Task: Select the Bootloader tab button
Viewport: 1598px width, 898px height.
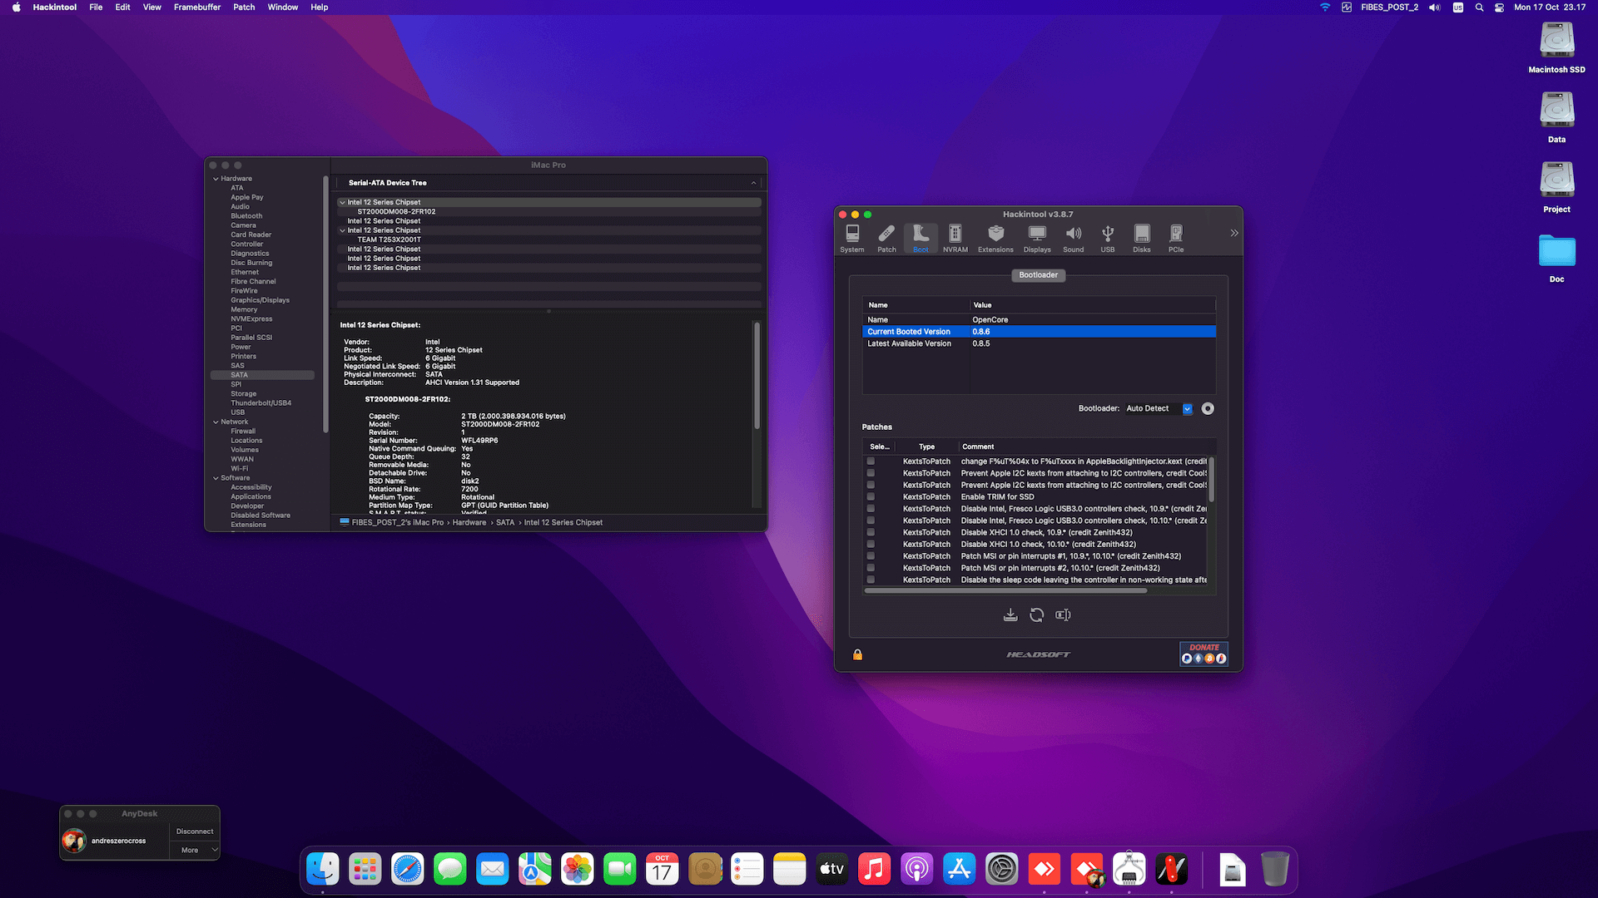Action: [x=1039, y=275]
